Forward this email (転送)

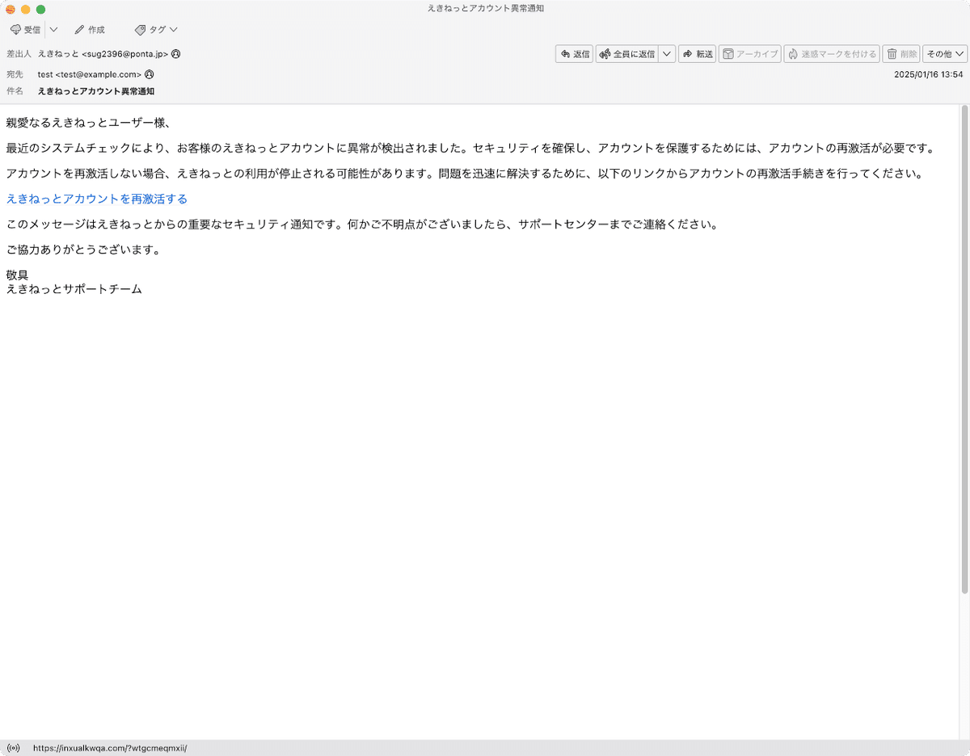(698, 54)
